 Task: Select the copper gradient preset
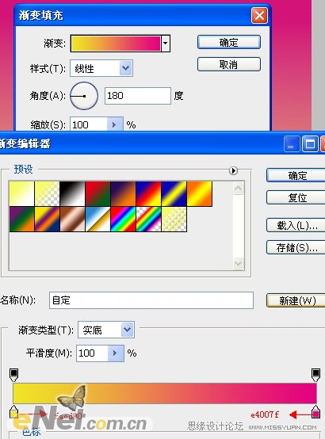[72, 219]
